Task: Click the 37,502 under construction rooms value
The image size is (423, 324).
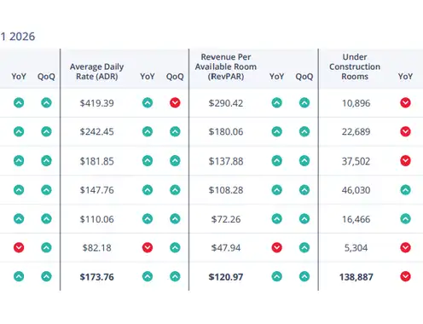Action: tap(356, 161)
